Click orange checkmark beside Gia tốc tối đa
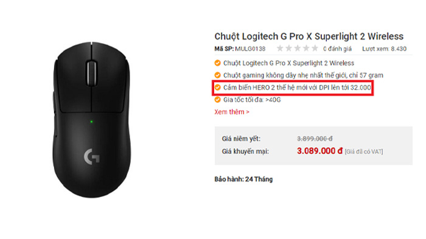This screenshot has height=239, width=426. click(218, 100)
